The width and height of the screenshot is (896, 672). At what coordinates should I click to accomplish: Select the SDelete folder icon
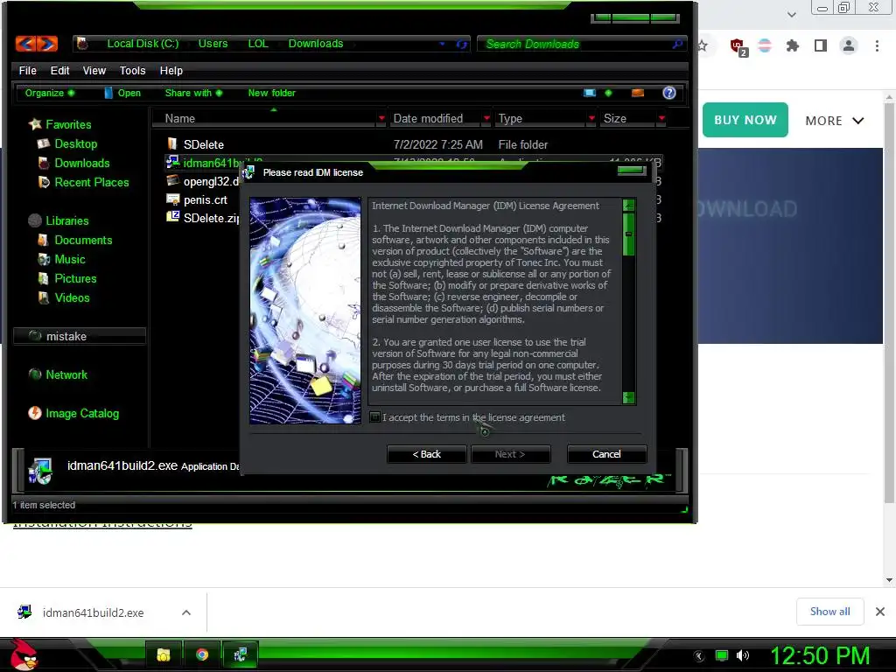point(172,143)
